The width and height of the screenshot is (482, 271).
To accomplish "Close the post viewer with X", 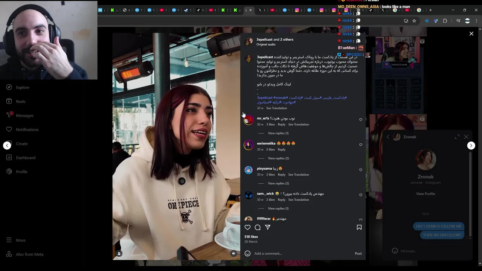I will coord(471,34).
